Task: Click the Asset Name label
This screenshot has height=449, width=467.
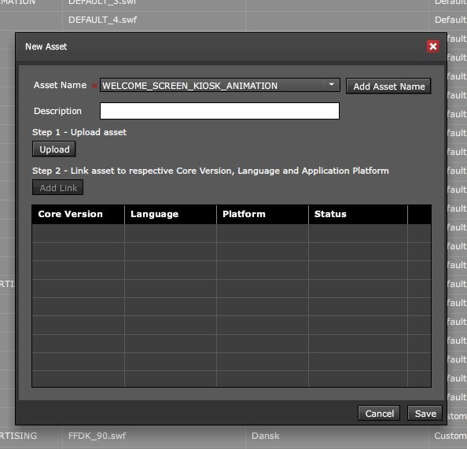Action: point(60,85)
